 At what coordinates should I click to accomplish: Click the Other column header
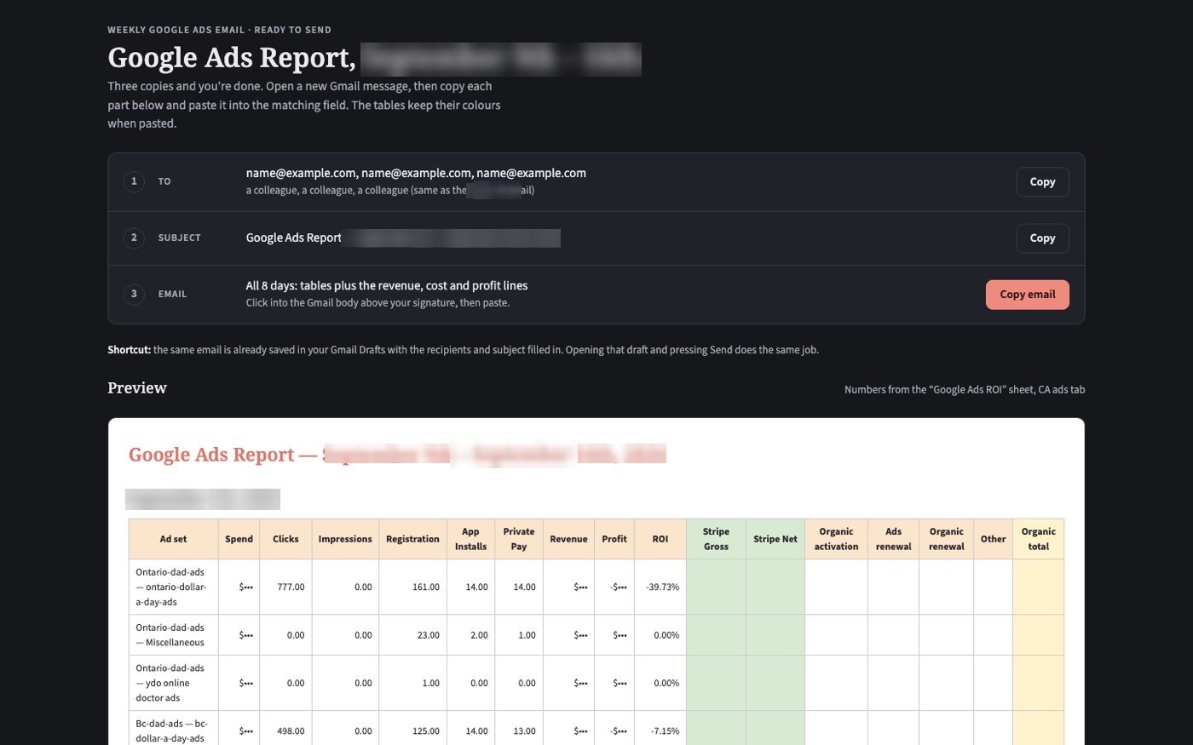(x=993, y=539)
